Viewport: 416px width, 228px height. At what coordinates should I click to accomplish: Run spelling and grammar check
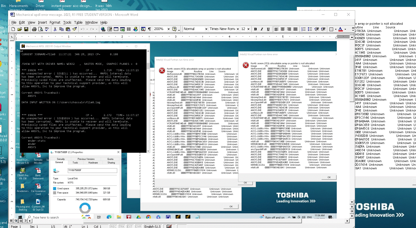(47, 29)
